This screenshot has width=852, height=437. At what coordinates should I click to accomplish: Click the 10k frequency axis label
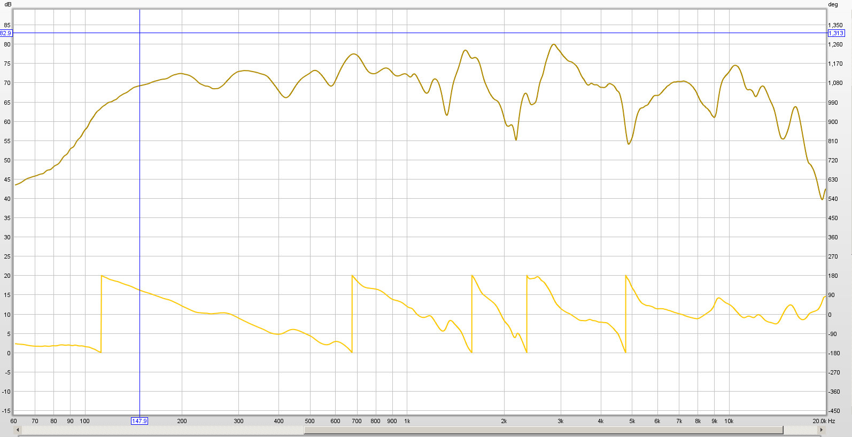[x=729, y=421]
